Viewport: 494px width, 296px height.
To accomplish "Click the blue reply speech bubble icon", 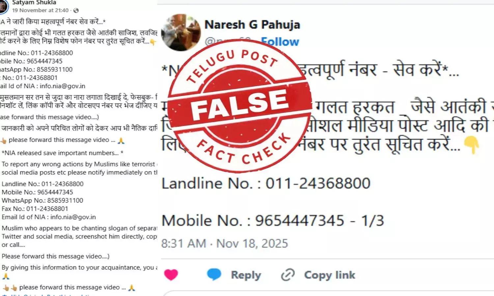I will [x=214, y=274].
